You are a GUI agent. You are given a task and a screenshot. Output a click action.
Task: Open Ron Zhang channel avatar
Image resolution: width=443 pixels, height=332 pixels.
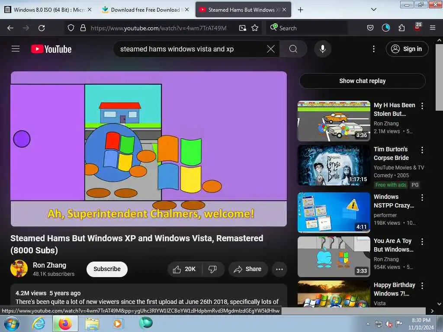pyautogui.click(x=19, y=268)
